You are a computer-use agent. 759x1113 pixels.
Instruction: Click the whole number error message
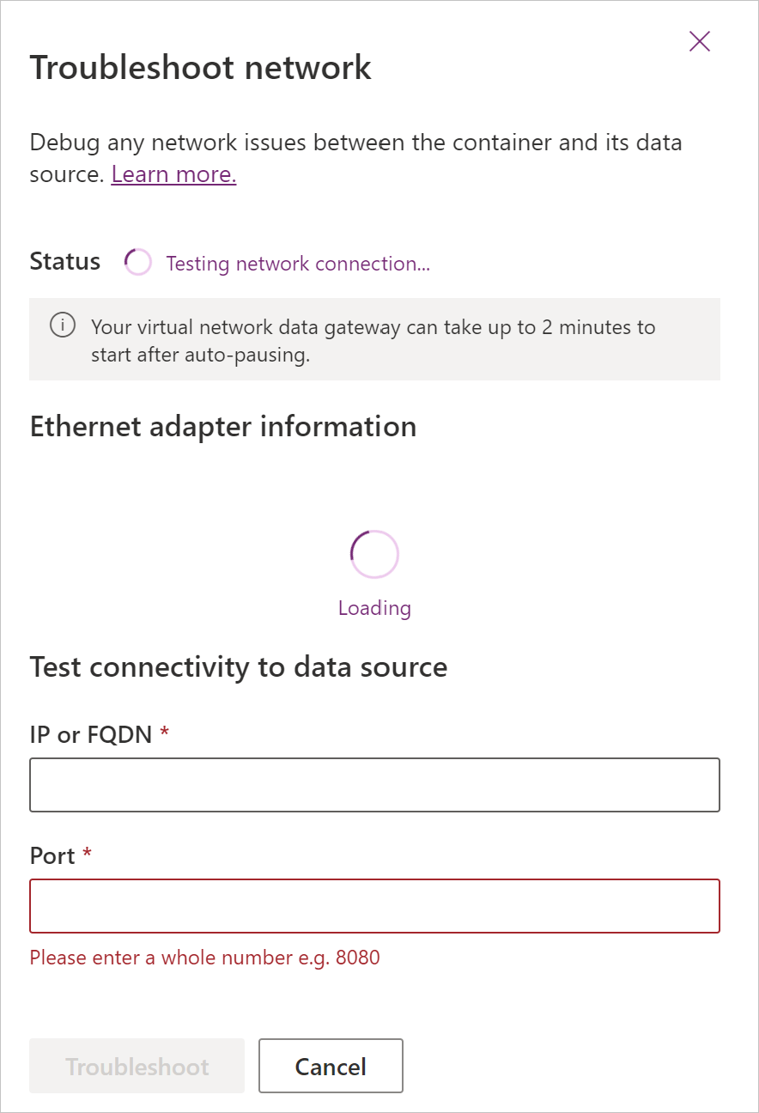pos(205,957)
